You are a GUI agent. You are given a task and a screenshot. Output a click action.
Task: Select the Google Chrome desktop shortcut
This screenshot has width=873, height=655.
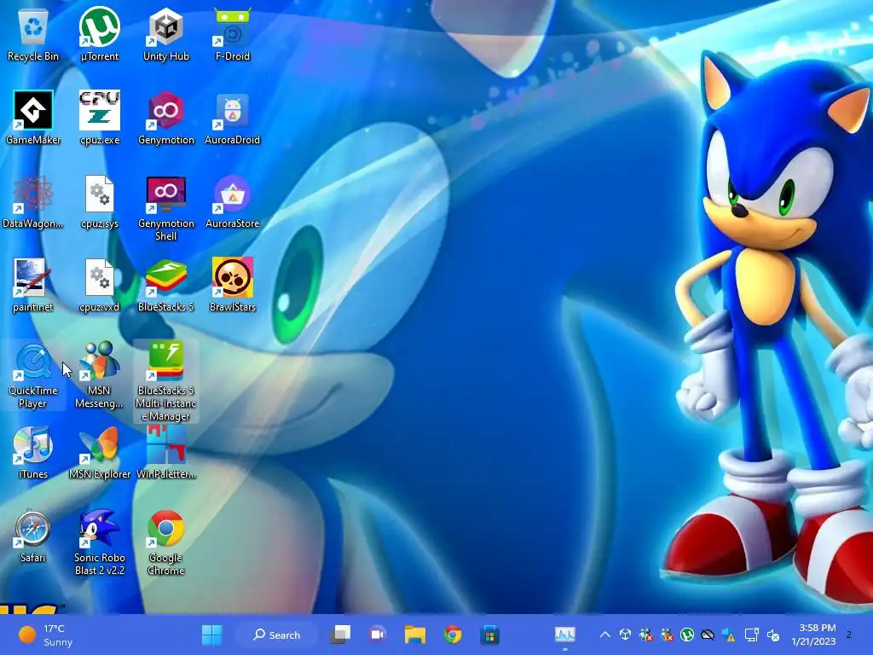coord(166,542)
